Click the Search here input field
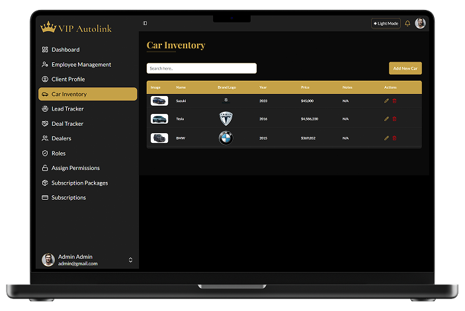This screenshot has width=465, height=311. [x=201, y=68]
